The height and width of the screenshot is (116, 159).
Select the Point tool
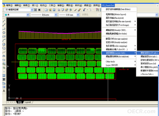coord(4,72)
